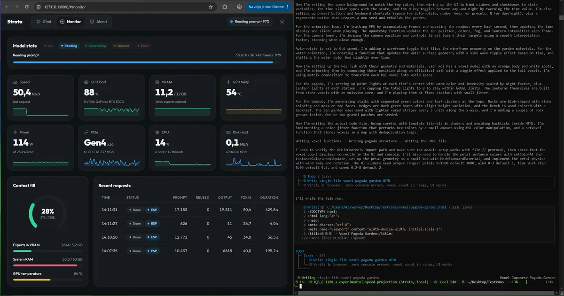Click the DURATION column header
564x296 pixels.
point(269,197)
